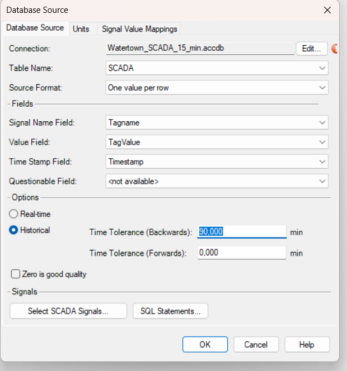Close the Database Source dialog
This screenshot has height=371, width=347.
pos(327,9)
